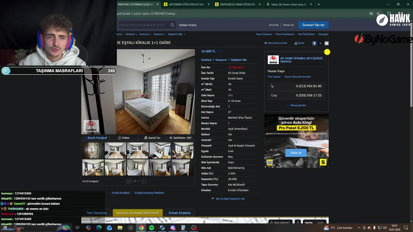
Task: Click the Hesap Aç link
Action: click(x=288, y=25)
